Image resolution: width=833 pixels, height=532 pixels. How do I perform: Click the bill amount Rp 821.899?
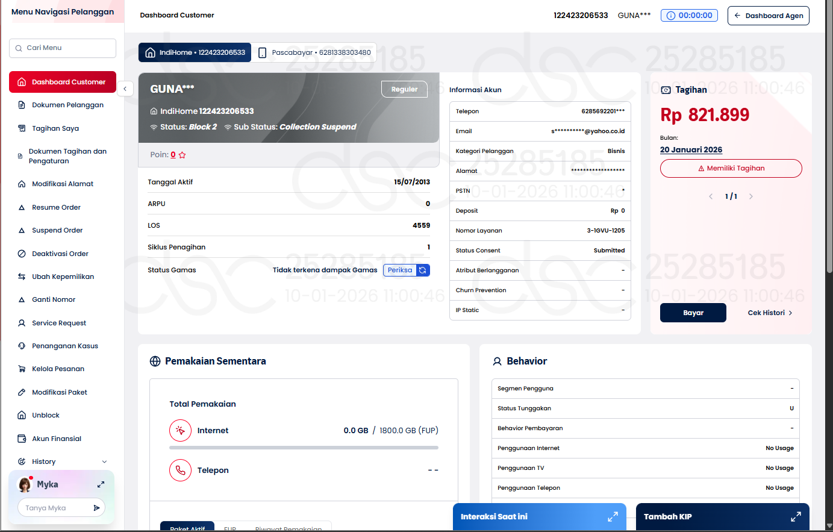click(705, 114)
